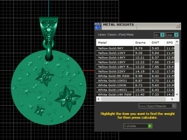Click the 8.79 grams cell

click(x=142, y=48)
